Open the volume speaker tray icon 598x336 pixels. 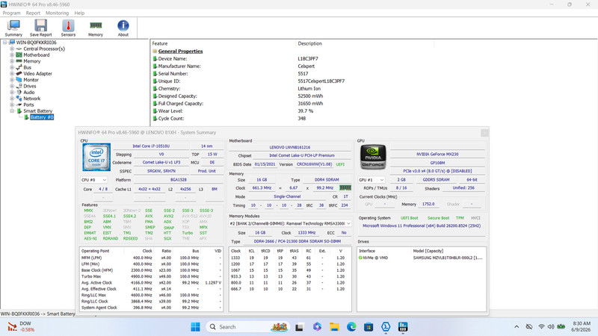point(551,327)
